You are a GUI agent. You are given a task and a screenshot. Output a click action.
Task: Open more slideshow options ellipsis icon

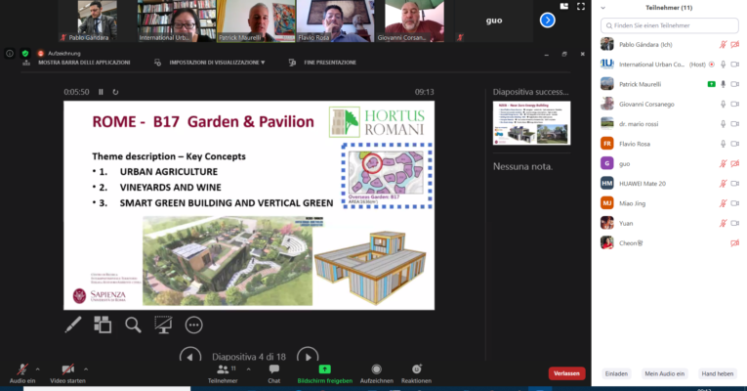(x=194, y=325)
